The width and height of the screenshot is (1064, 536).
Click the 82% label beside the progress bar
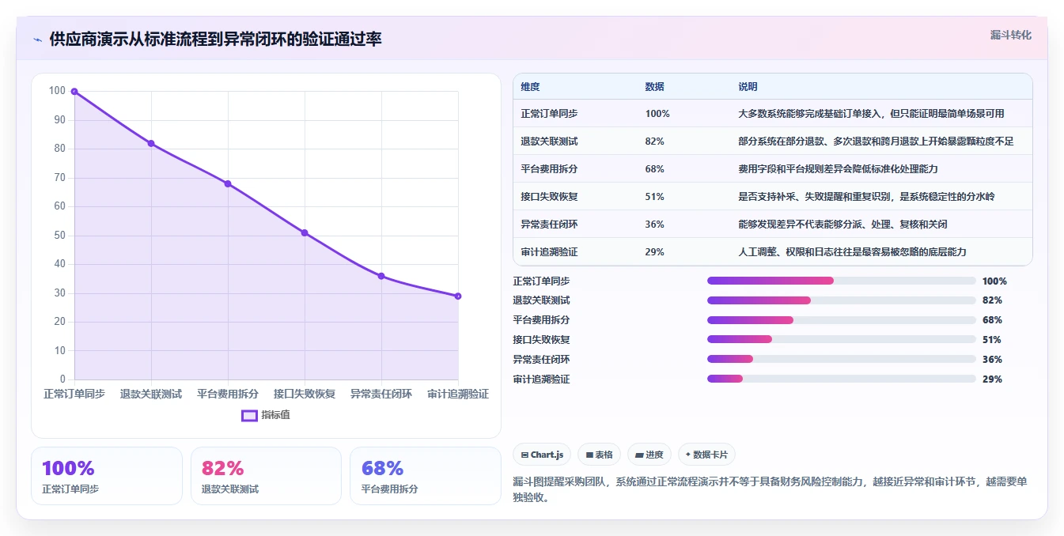[x=992, y=300]
